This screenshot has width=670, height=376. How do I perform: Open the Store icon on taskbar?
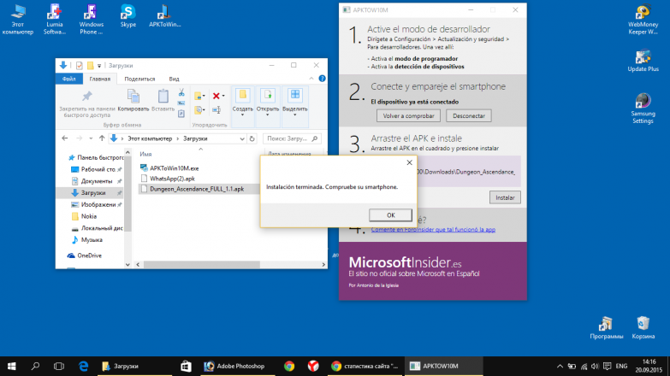(186, 367)
